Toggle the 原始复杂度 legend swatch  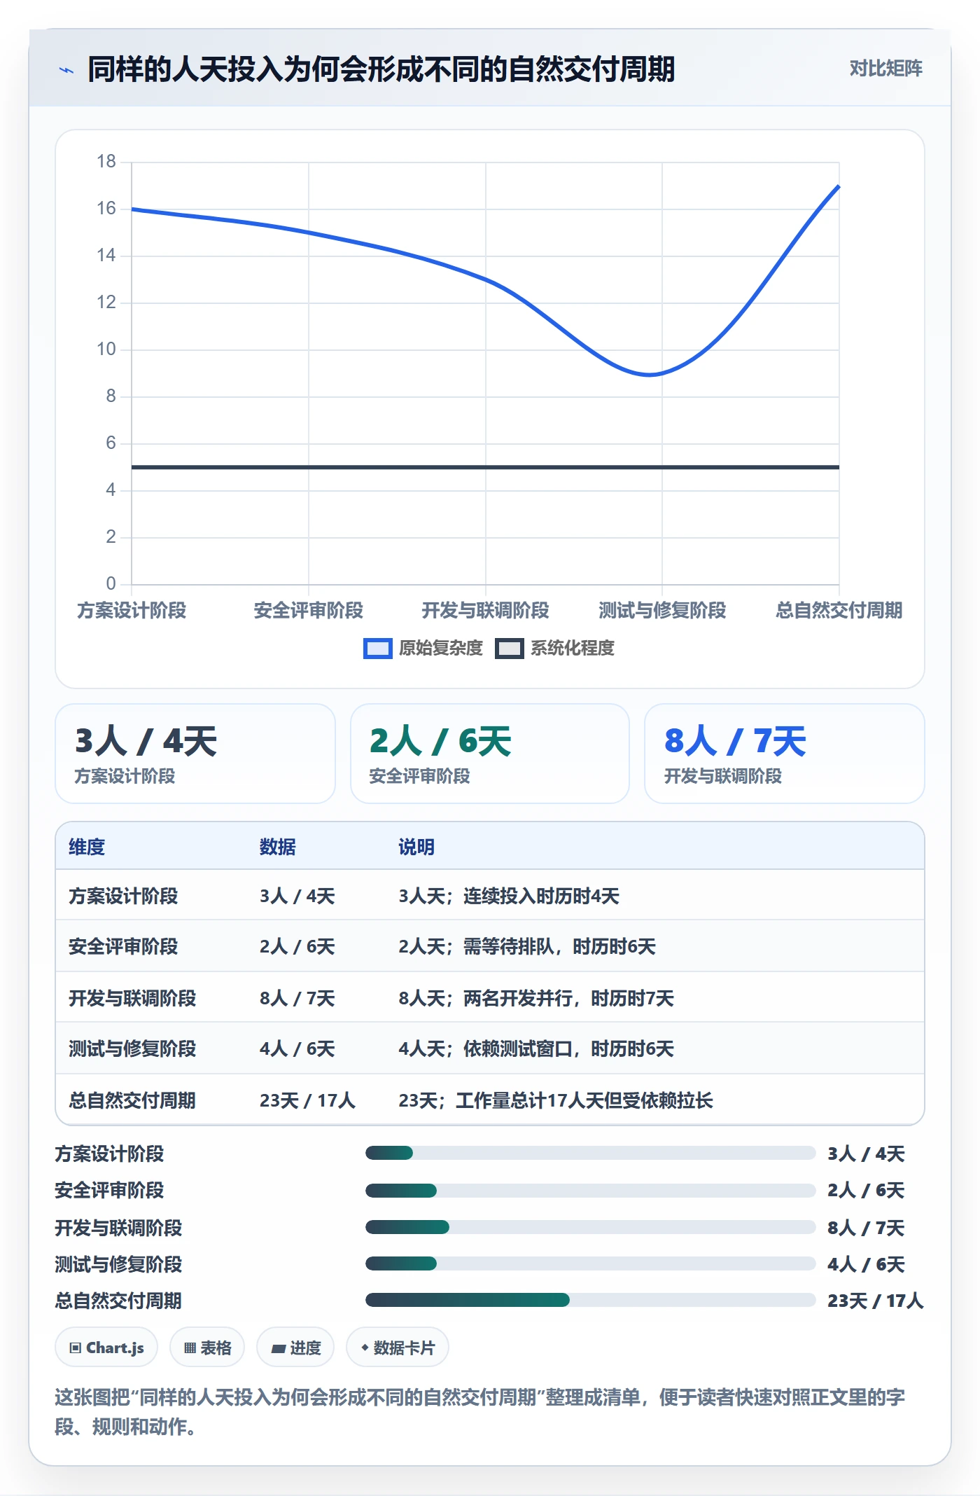point(377,649)
